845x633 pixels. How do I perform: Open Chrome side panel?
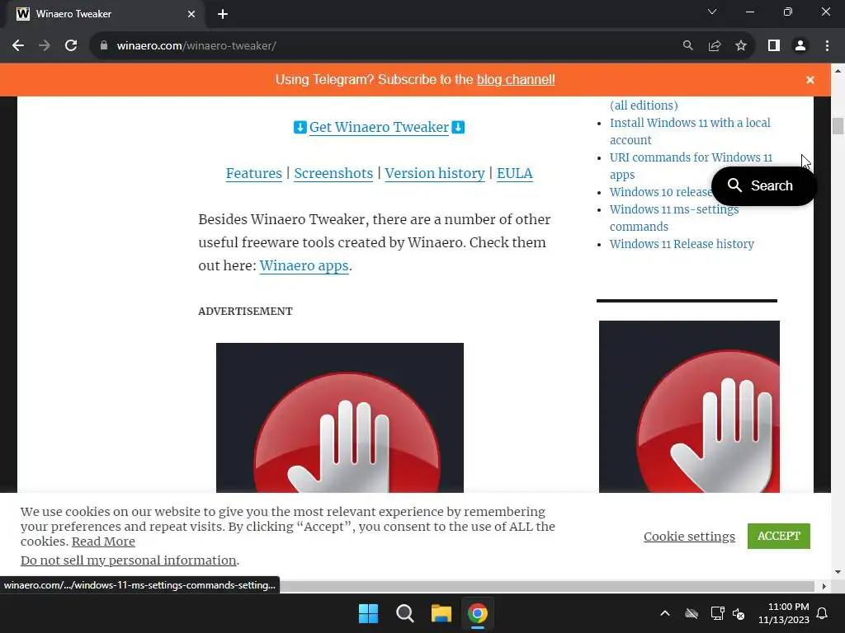pyautogui.click(x=774, y=46)
